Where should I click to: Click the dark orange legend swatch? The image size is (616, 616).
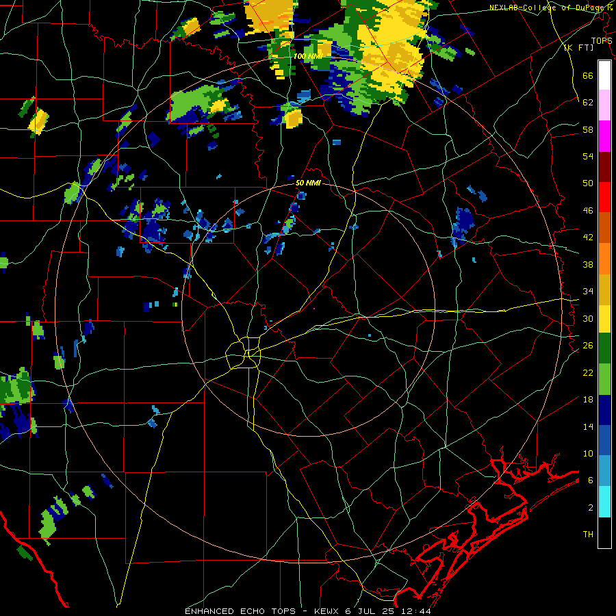click(604, 228)
